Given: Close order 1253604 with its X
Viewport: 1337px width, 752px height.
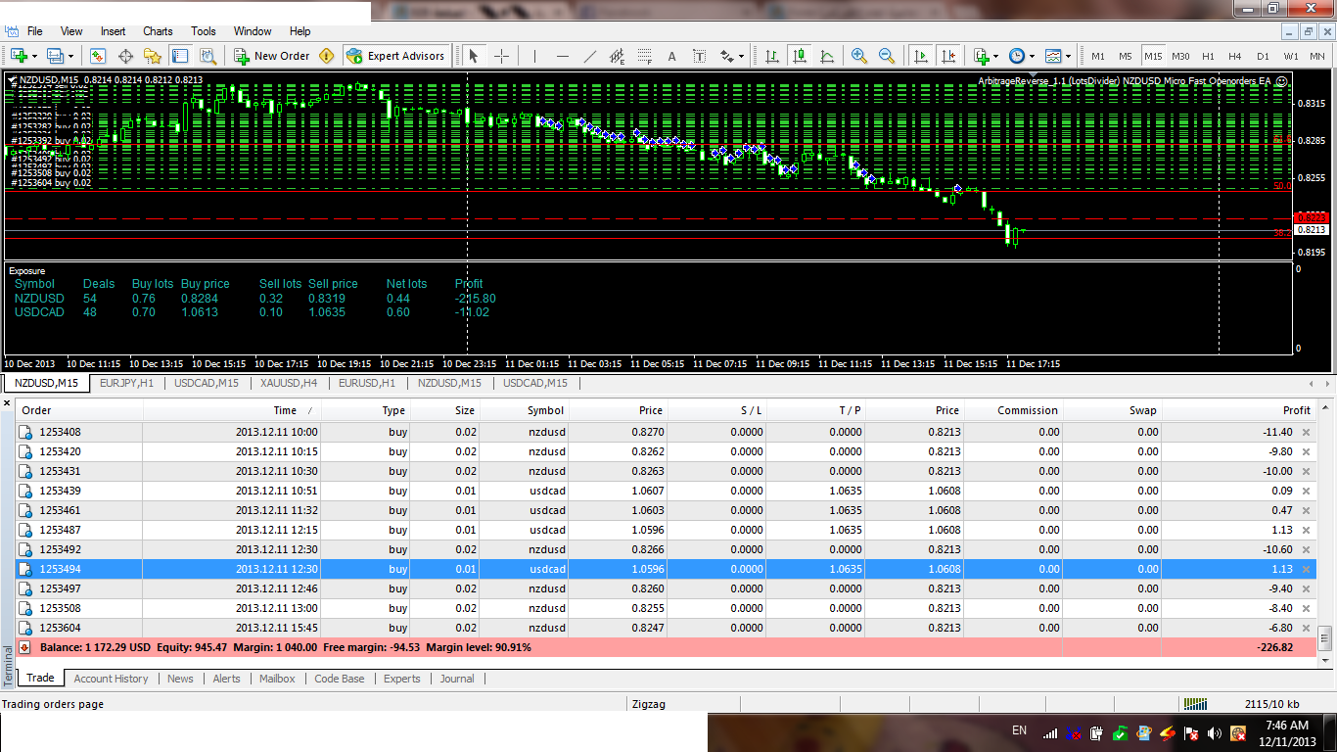Looking at the screenshot, I should tap(1305, 628).
